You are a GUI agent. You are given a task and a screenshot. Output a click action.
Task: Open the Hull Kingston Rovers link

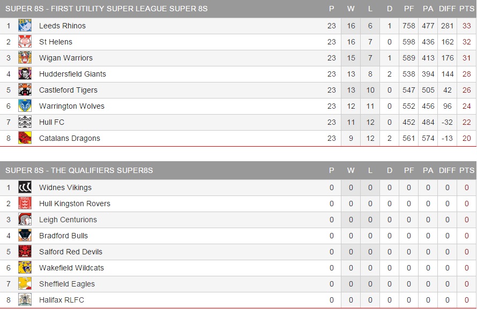coord(74,204)
